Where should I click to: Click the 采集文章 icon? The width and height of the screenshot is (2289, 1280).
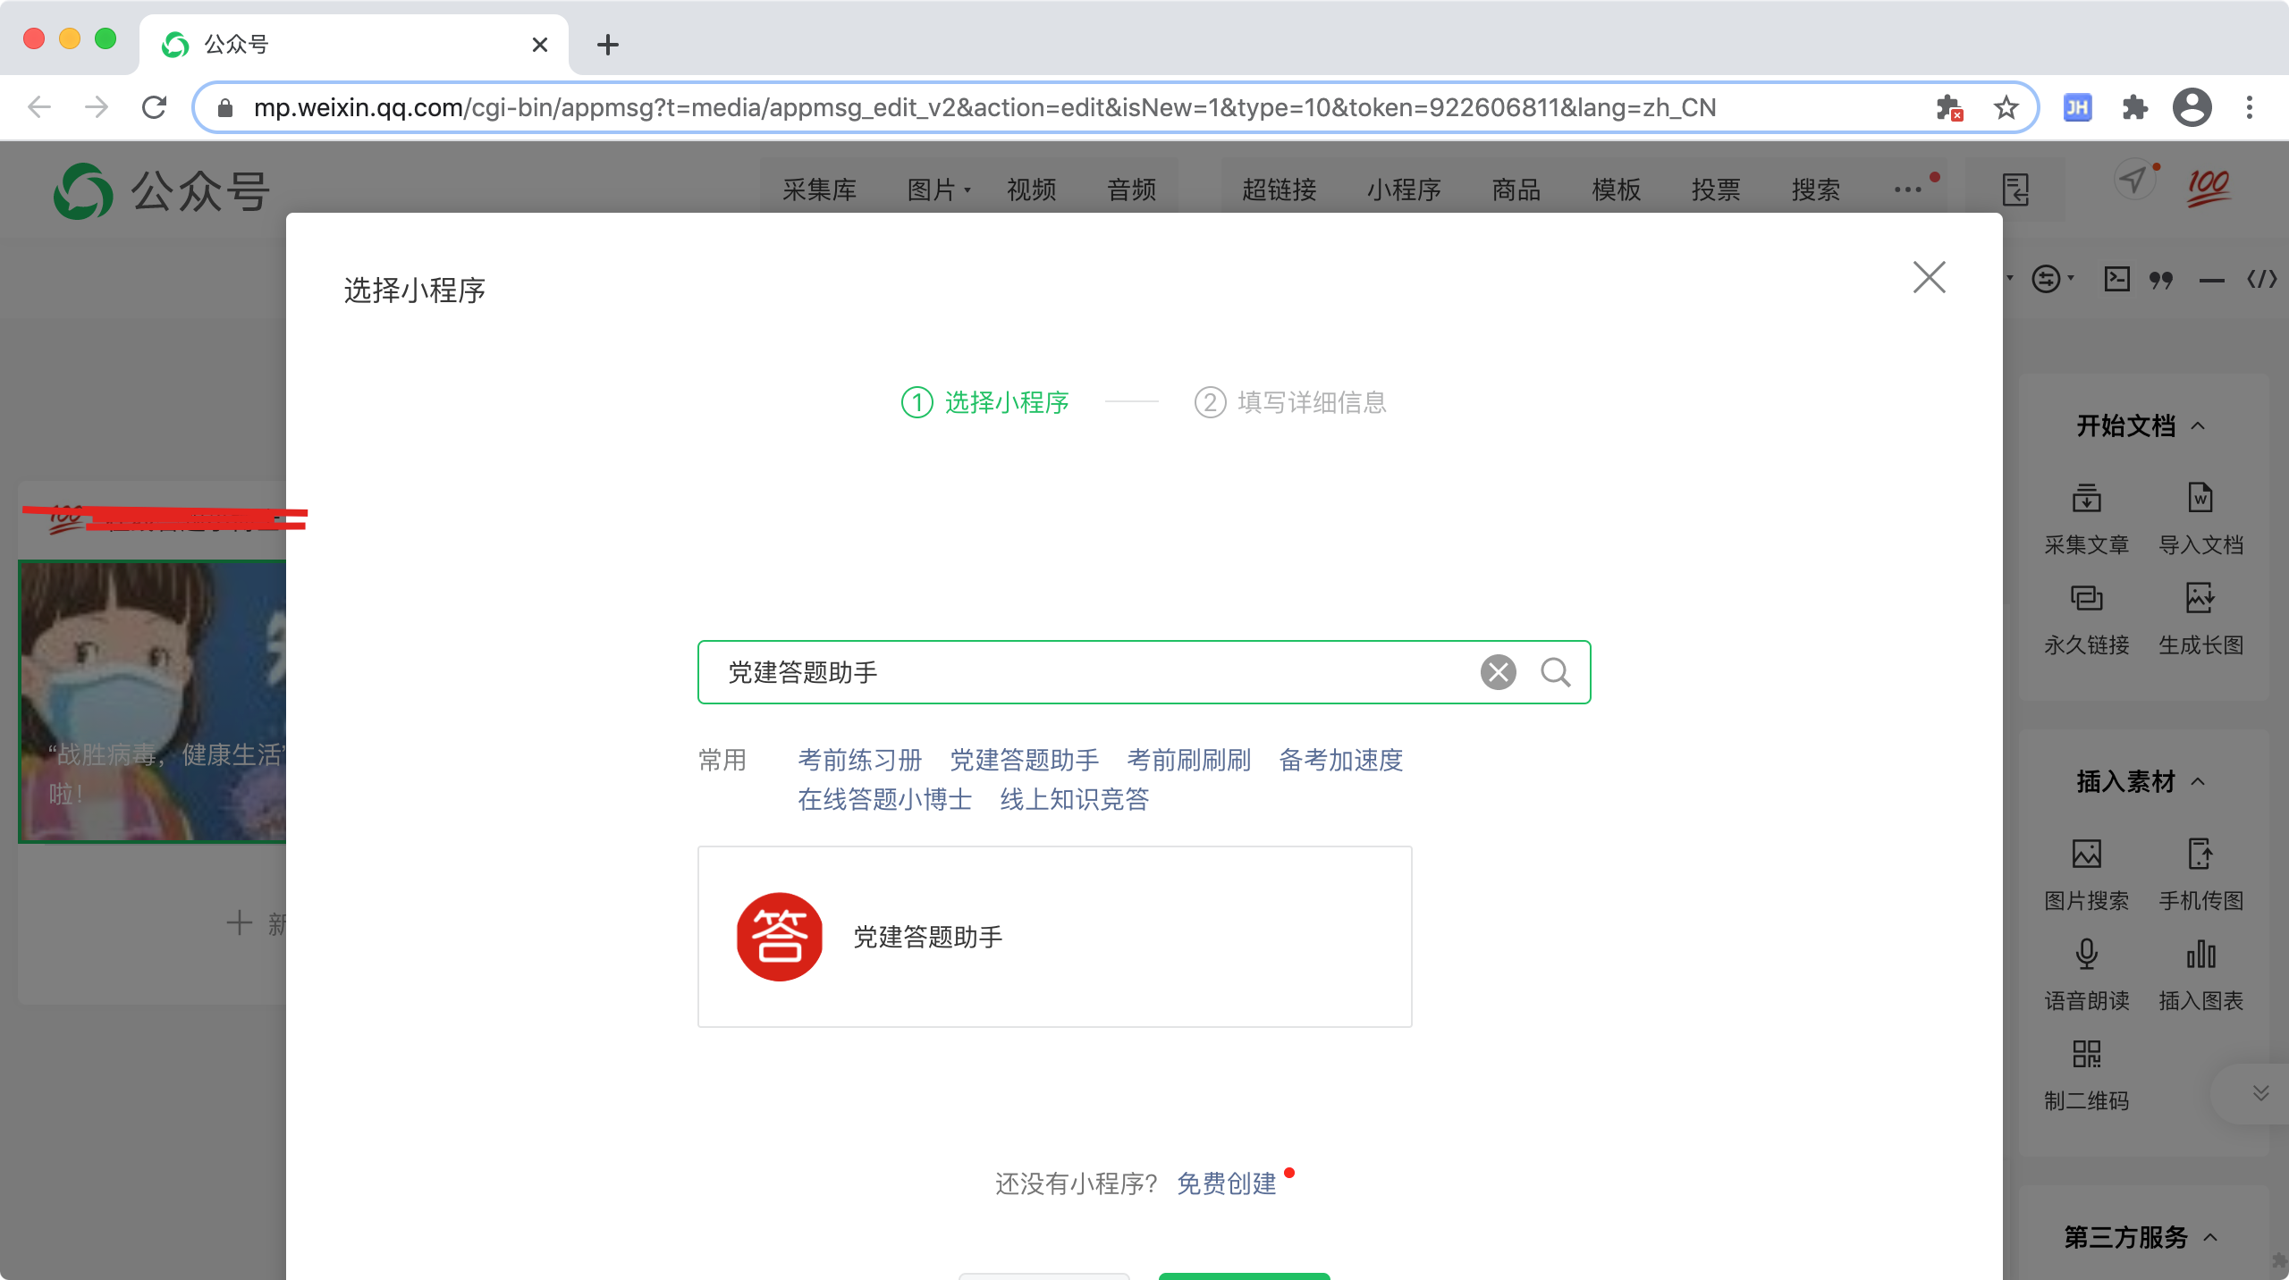tap(2086, 498)
